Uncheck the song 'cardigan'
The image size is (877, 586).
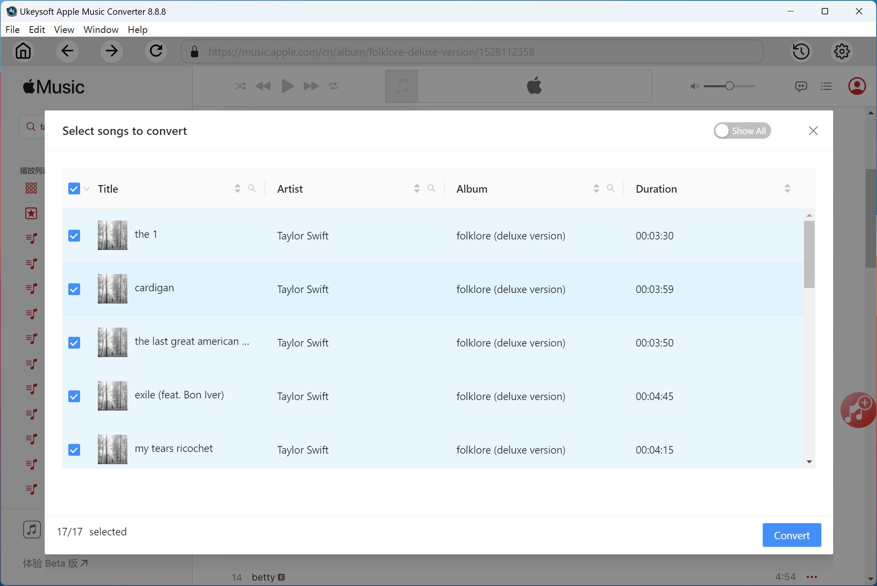(x=74, y=289)
